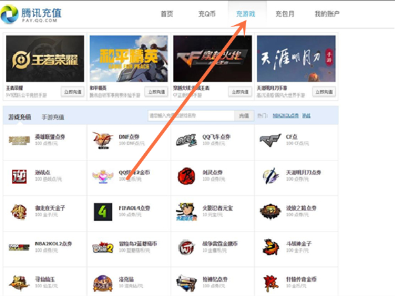
Task: Click the DNF game icon
Action: point(103,140)
